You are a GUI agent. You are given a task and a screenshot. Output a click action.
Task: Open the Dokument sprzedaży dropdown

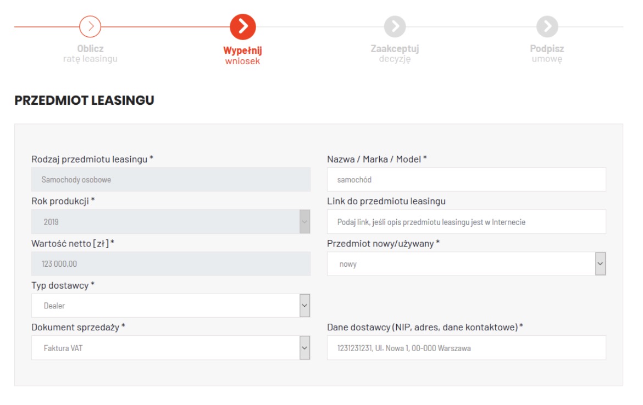tap(305, 348)
